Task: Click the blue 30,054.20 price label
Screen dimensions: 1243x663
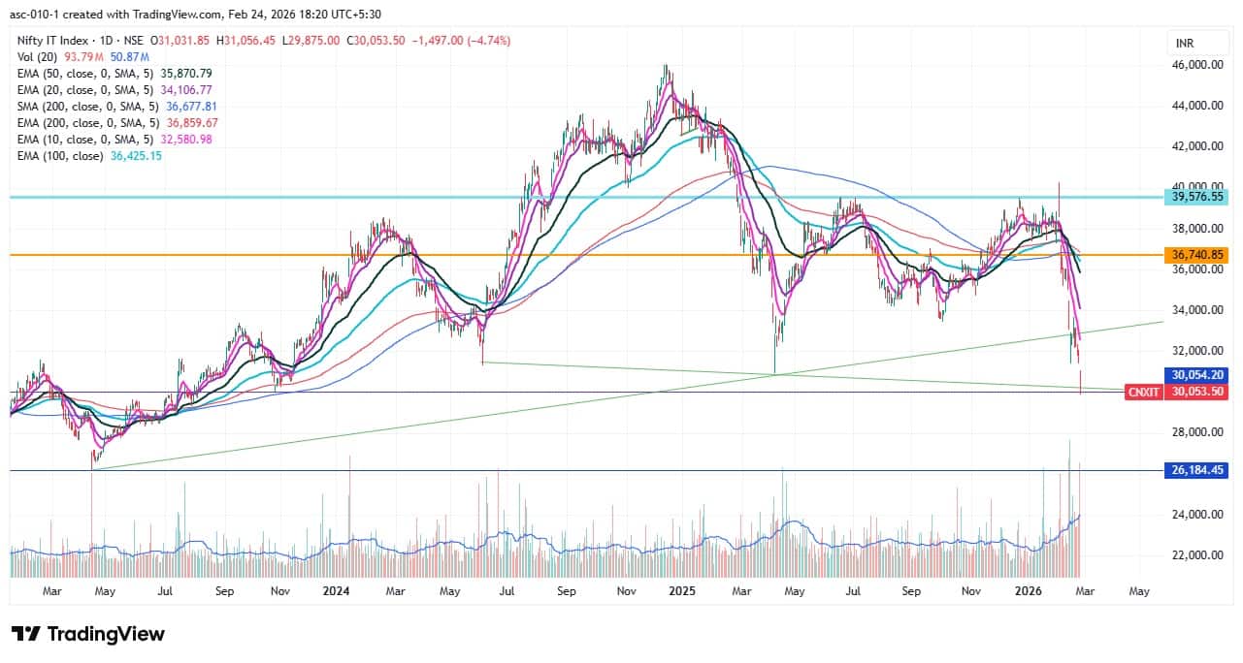Action: (1194, 374)
